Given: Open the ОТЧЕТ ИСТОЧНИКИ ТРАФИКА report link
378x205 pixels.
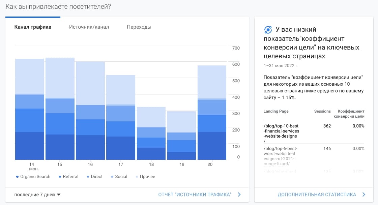Looking at the screenshot, I should click(195, 195).
